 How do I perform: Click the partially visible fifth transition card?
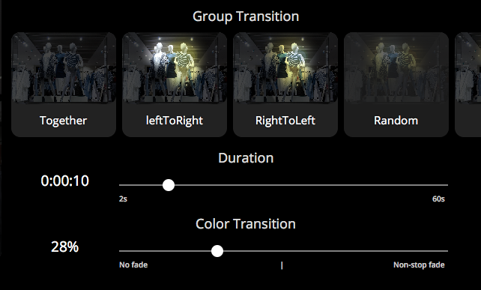pyautogui.click(x=468, y=85)
